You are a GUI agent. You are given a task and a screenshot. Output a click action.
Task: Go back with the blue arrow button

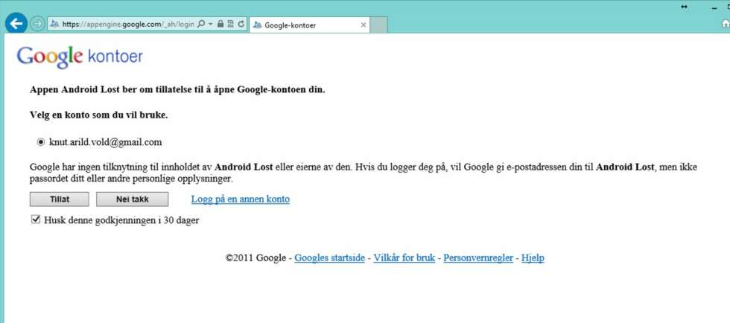pos(16,23)
